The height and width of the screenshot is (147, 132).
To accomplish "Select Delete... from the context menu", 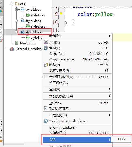I will coord(77,103).
